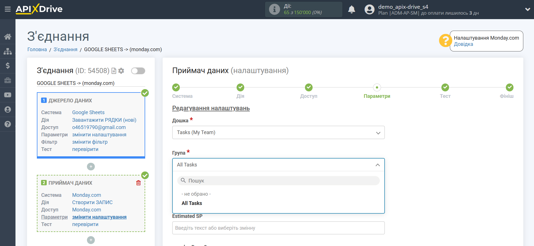Click the Параметри label in receiver block
Screen dimensions: 534x246
(54, 217)
